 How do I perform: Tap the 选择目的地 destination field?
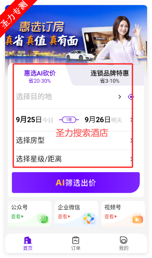(x=67, y=97)
